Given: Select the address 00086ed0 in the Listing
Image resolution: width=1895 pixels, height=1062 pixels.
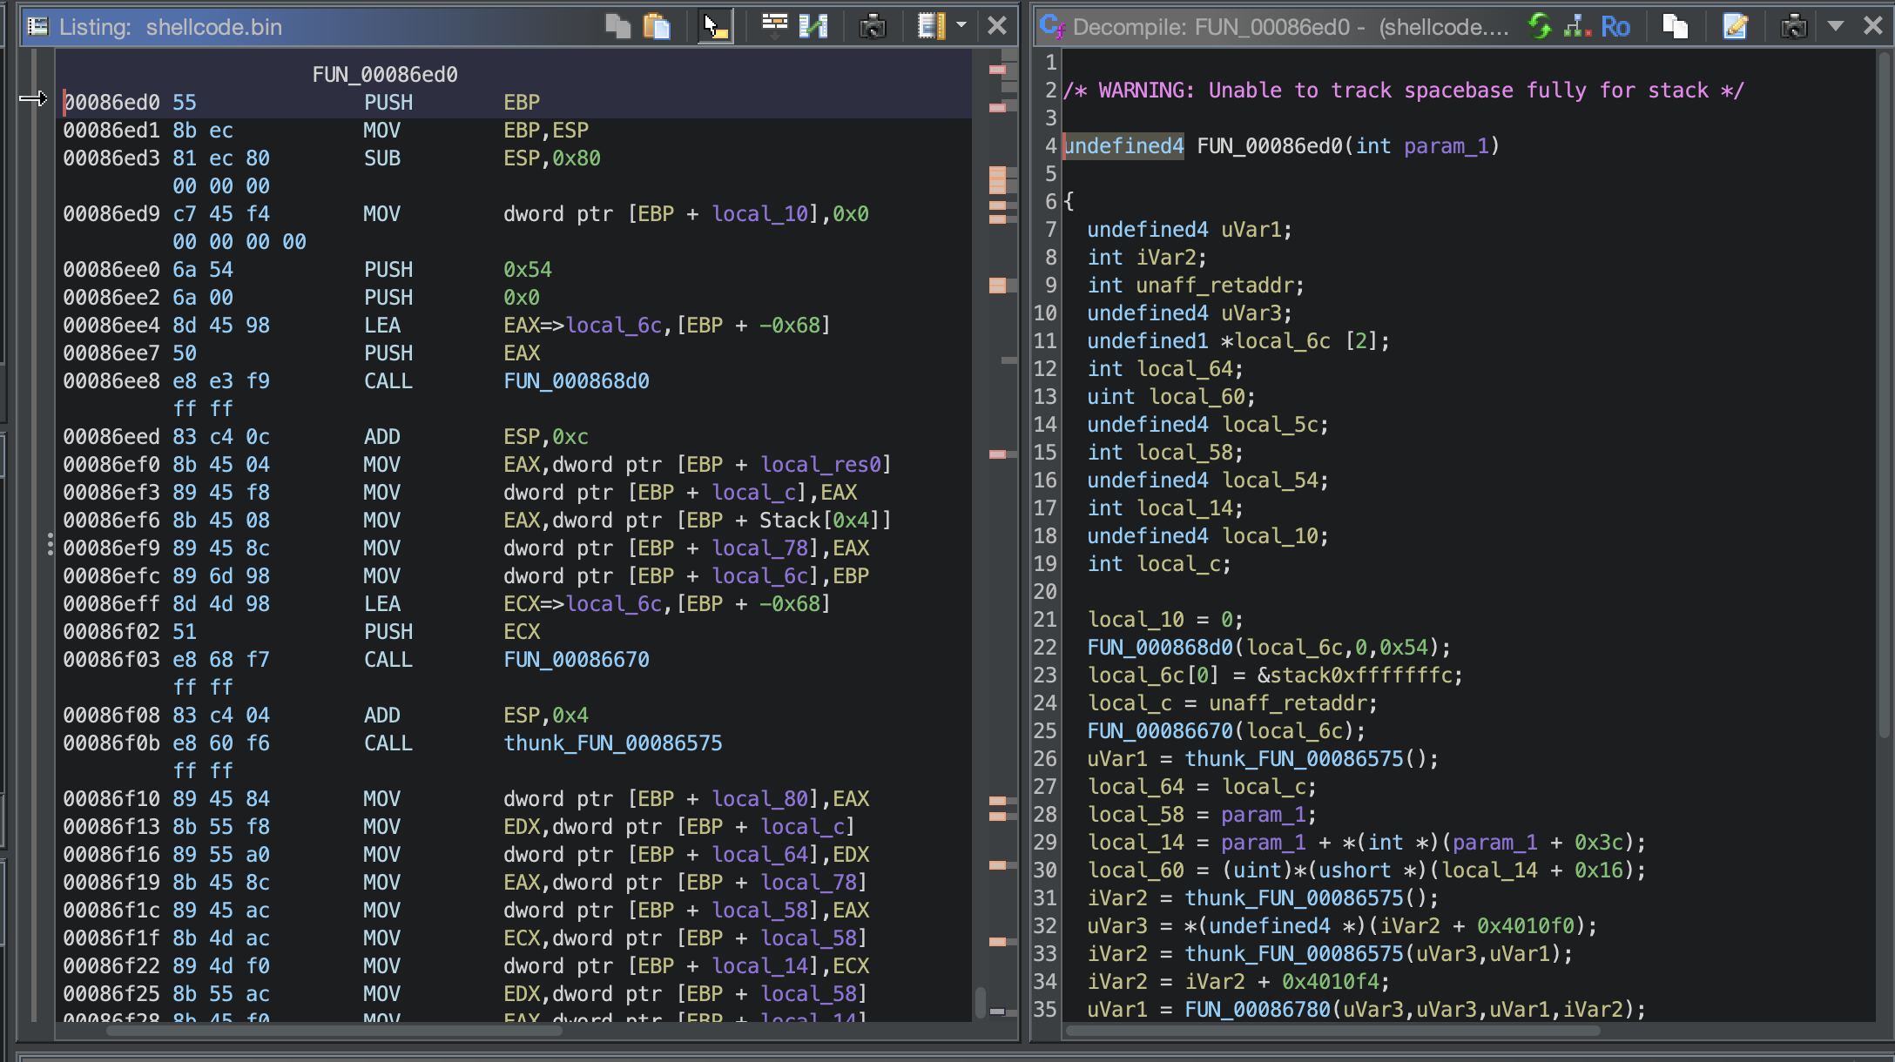Looking at the screenshot, I should point(111,102).
